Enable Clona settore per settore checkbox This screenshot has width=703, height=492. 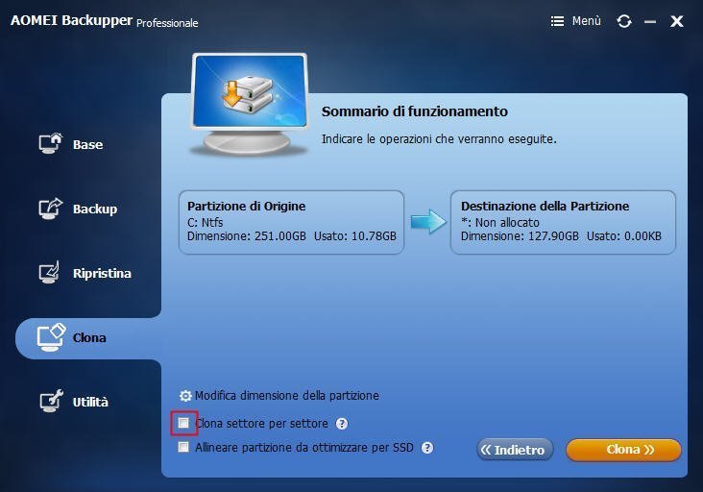click(x=183, y=423)
